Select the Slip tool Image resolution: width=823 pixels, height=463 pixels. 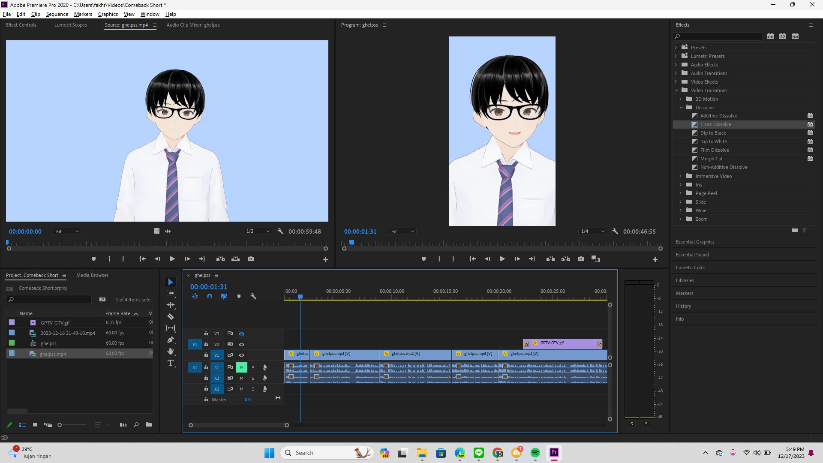171,328
